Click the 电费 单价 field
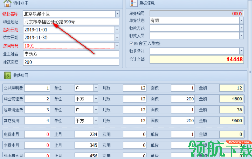 pyautogui.click(x=183, y=134)
